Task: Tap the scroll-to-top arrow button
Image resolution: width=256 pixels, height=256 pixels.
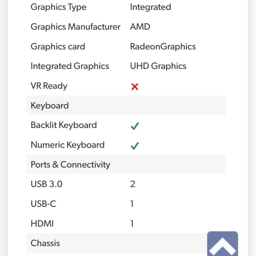Action: click(x=222, y=244)
